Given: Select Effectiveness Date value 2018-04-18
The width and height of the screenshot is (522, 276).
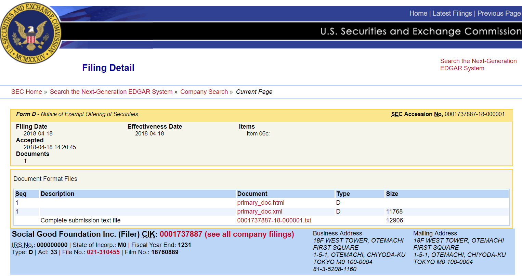Looking at the screenshot, I should pyautogui.click(x=149, y=134).
